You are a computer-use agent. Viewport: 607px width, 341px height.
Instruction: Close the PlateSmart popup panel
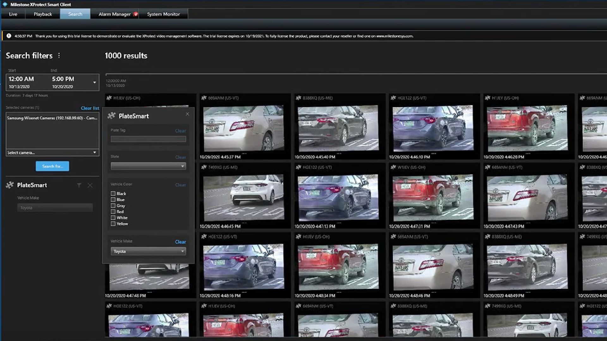point(187,114)
